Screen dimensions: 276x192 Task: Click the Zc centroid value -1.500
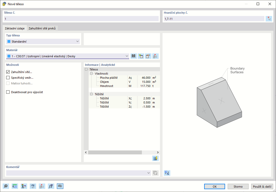coord(147,107)
